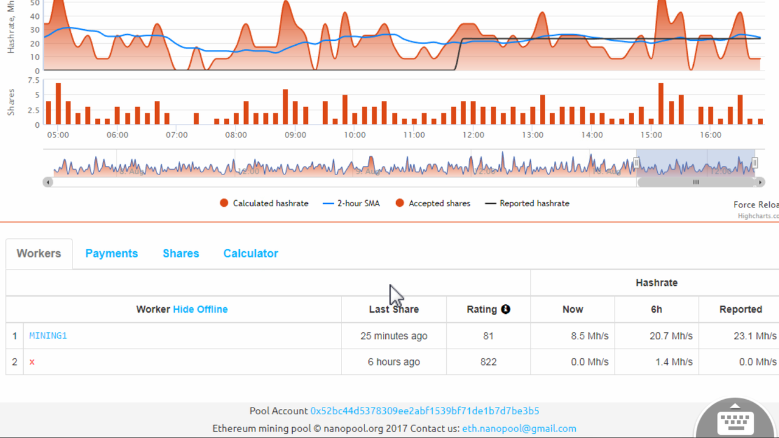Click the '6 hours ago' cell
Image resolution: width=779 pixels, height=438 pixels.
394,362
